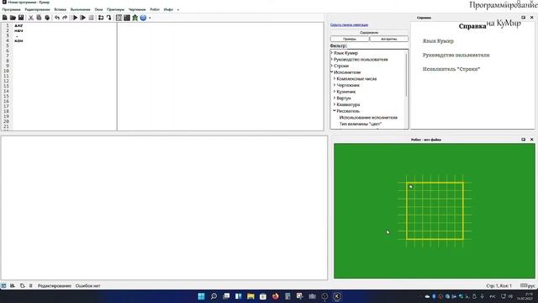Click the third status bar icon at bottom-left

pyautogui.click(x=23, y=285)
